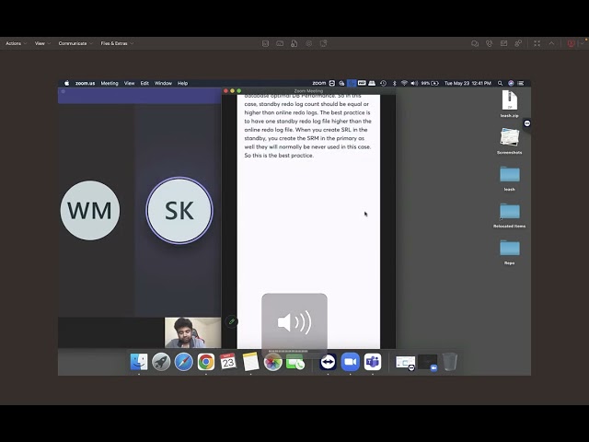Click the volume icon in menu bar
The height and width of the screenshot is (442, 589).
point(414,83)
